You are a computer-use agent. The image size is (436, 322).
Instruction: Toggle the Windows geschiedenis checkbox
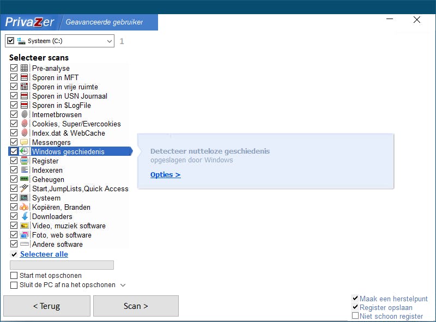pyautogui.click(x=14, y=151)
